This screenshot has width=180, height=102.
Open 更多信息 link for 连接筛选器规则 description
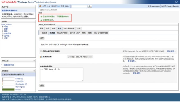click(137, 73)
